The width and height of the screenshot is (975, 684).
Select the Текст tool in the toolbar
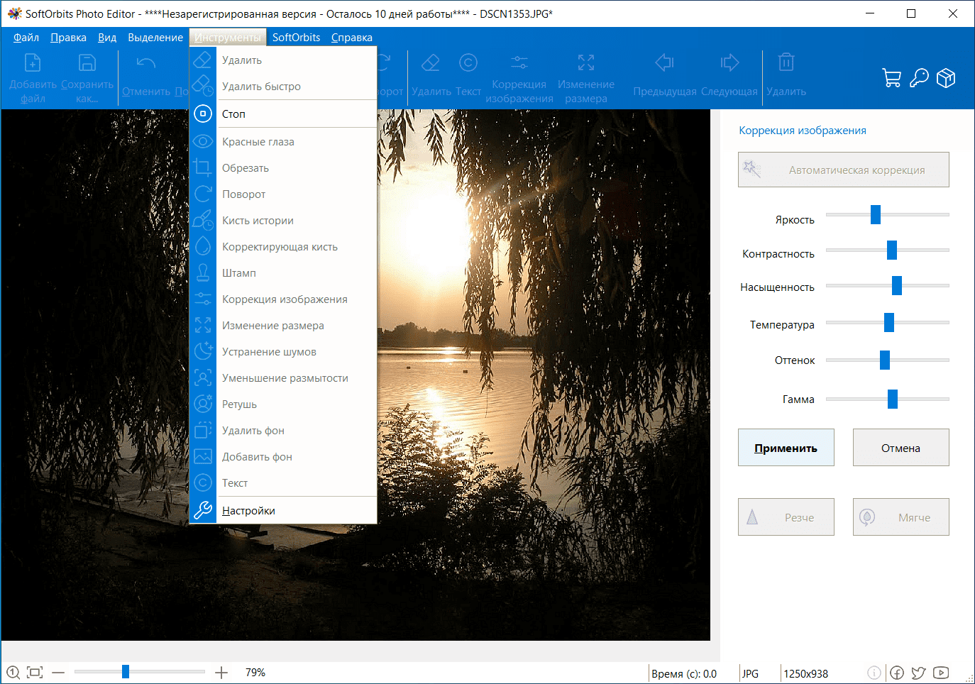point(468,63)
